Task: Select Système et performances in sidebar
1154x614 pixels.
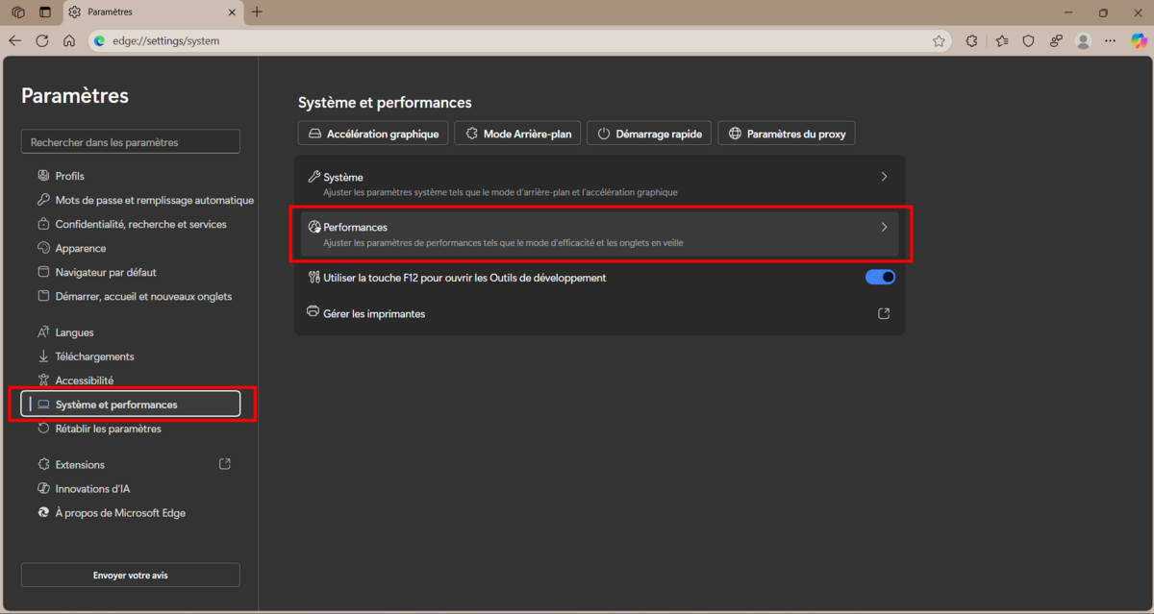Action: 131,405
